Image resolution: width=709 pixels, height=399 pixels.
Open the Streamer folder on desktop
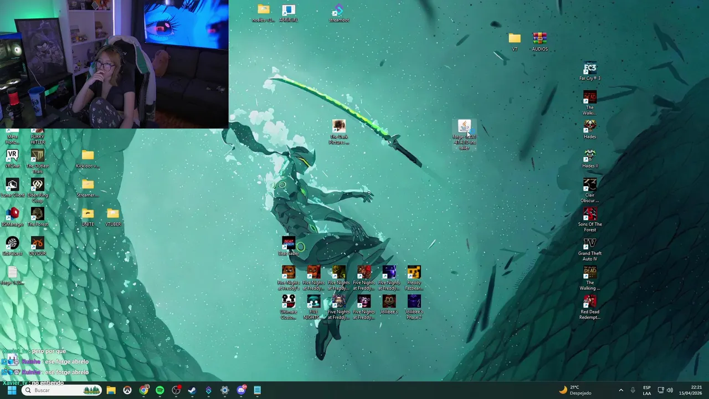[x=88, y=188]
